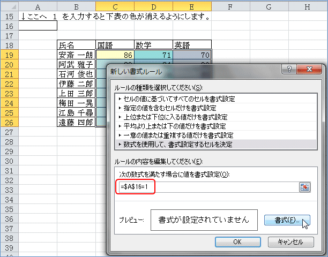Click the キャンセル button

pos(291,242)
